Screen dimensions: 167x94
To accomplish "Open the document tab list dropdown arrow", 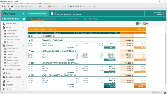I will tap(166, 9).
